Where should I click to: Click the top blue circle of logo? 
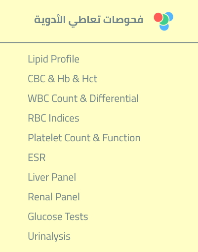[170, 16]
